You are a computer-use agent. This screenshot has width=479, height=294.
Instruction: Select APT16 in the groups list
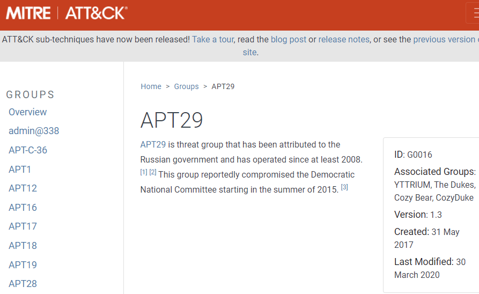pyautogui.click(x=23, y=208)
